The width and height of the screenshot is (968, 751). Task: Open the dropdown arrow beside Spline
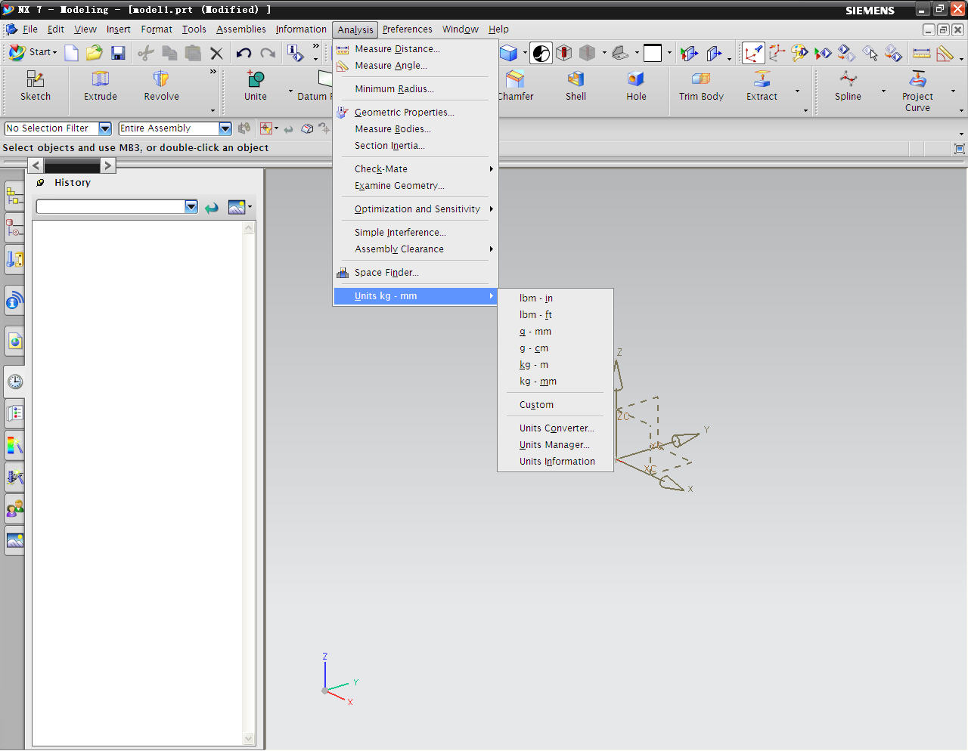[883, 91]
